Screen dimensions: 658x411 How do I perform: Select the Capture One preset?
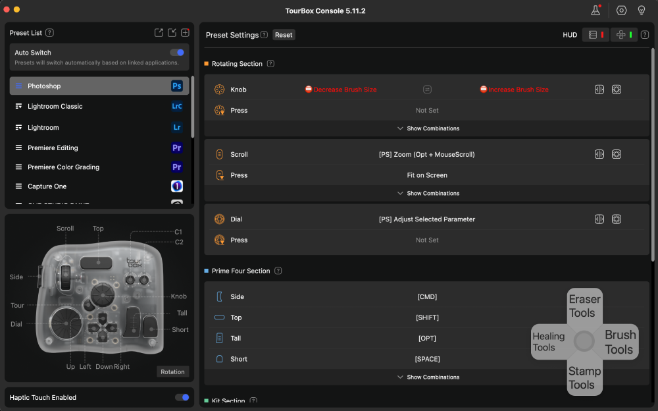point(99,186)
